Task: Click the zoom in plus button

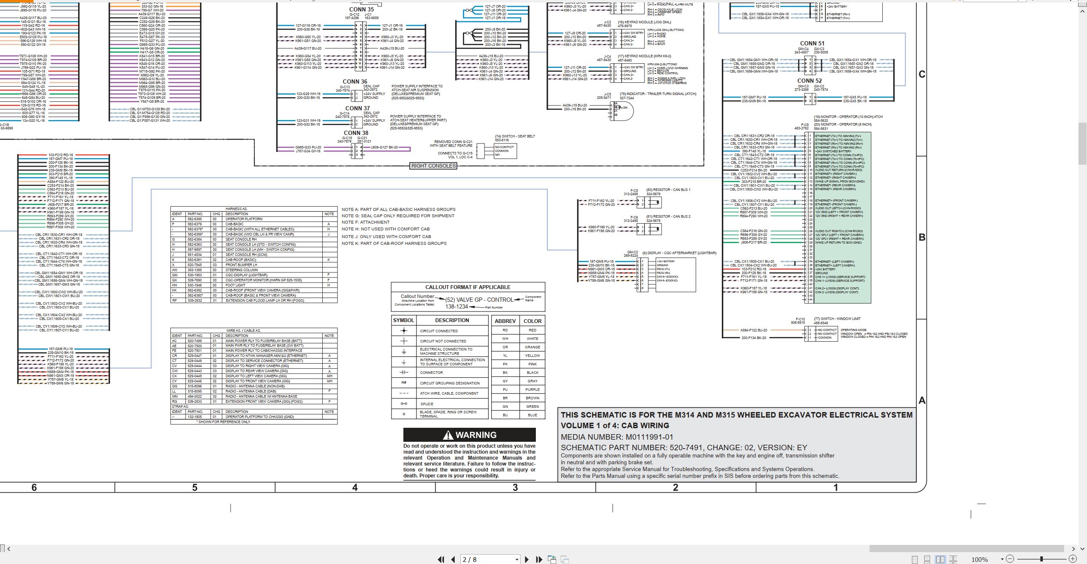Action: tap(1073, 559)
